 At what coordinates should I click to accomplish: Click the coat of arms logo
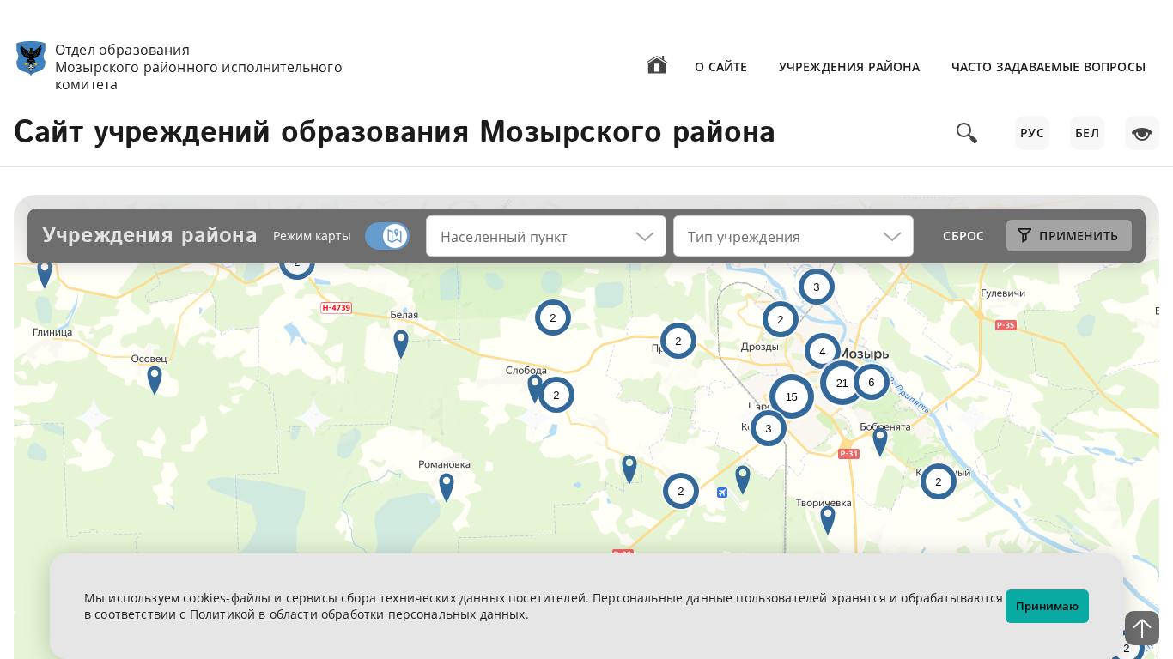[31, 58]
